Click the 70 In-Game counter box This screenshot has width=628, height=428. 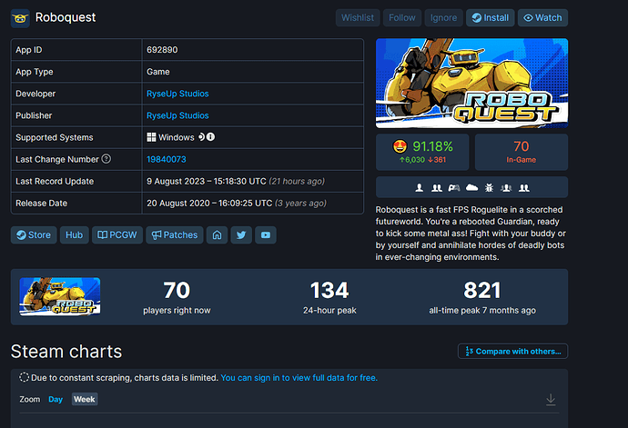point(522,152)
